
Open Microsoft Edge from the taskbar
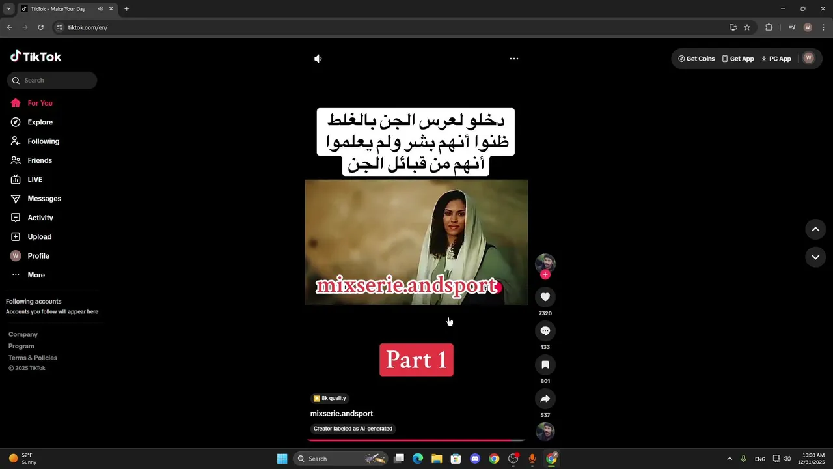[x=418, y=459]
